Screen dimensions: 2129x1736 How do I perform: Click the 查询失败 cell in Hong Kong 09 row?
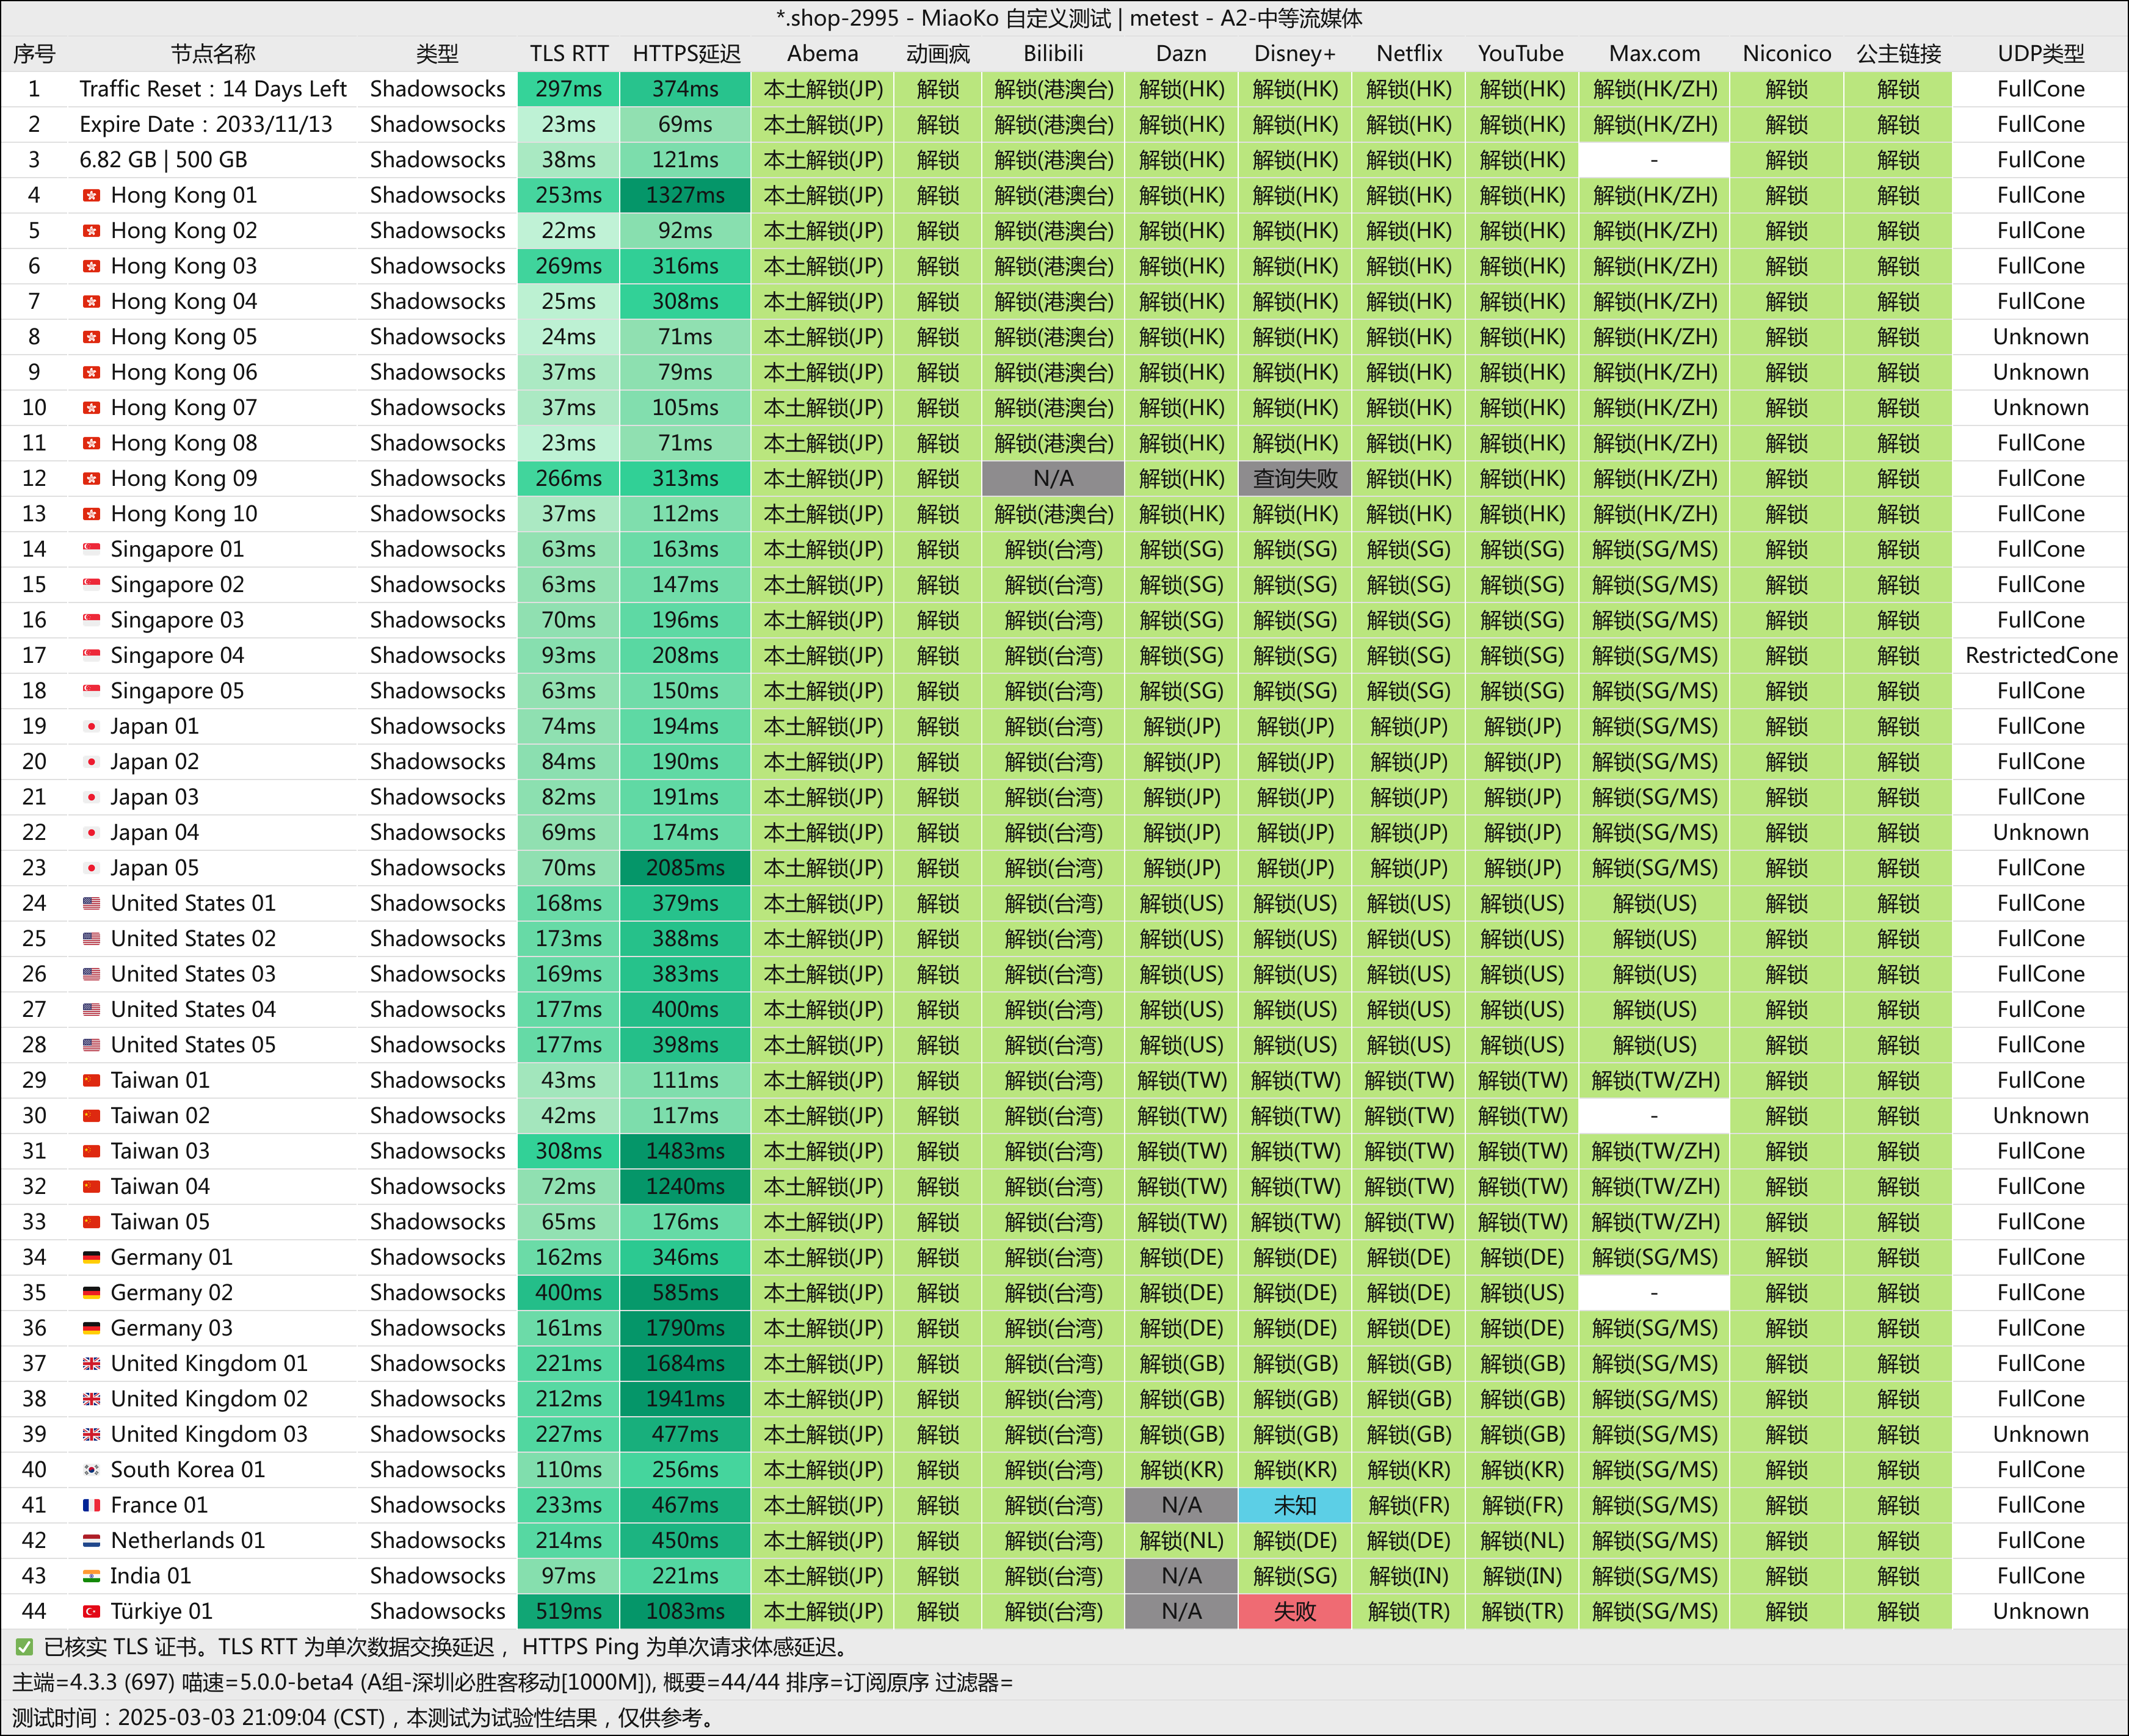[x=1294, y=479]
